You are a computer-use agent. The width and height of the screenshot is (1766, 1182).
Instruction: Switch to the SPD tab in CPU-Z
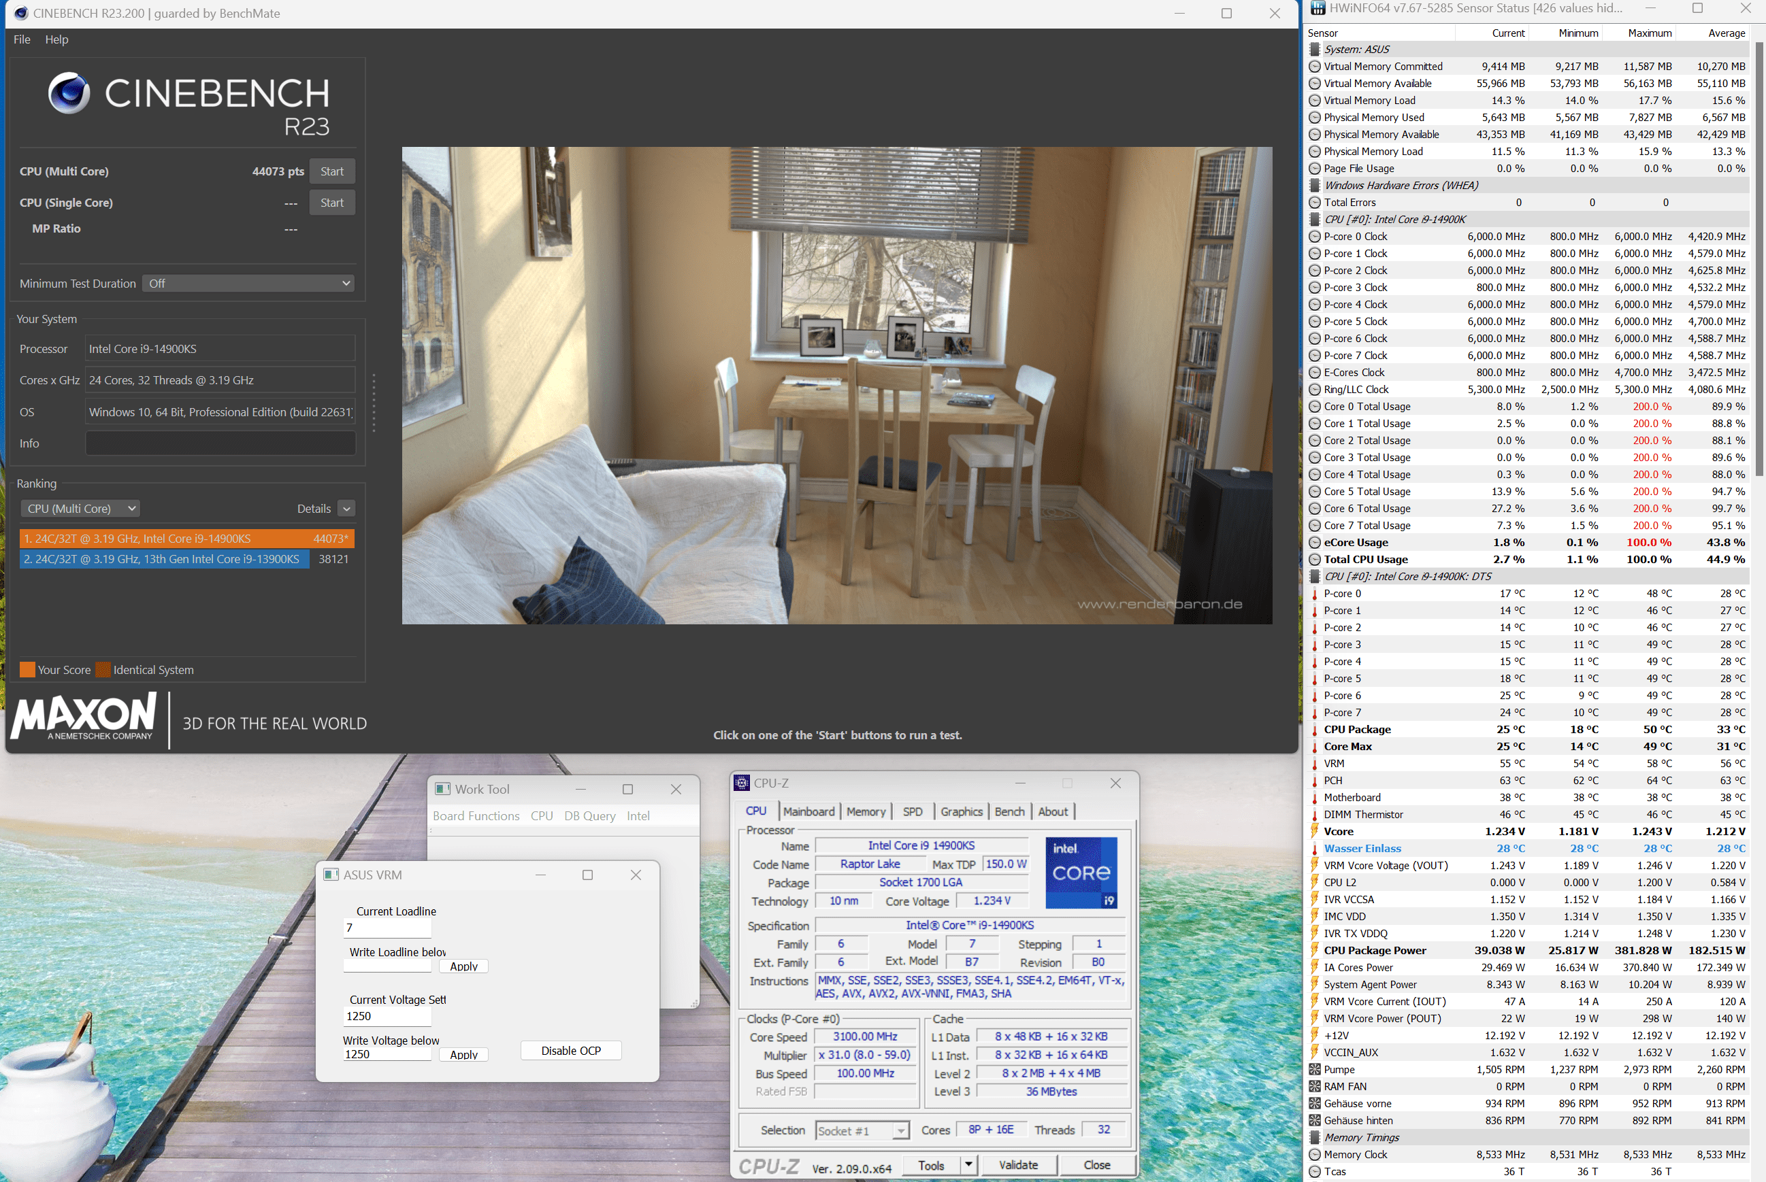[x=912, y=812]
